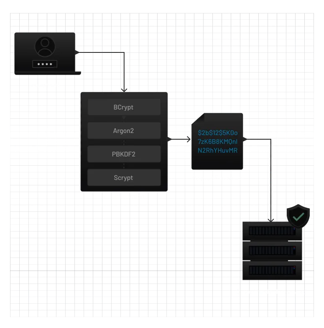Click the masked password field with asterisks

(45, 64)
